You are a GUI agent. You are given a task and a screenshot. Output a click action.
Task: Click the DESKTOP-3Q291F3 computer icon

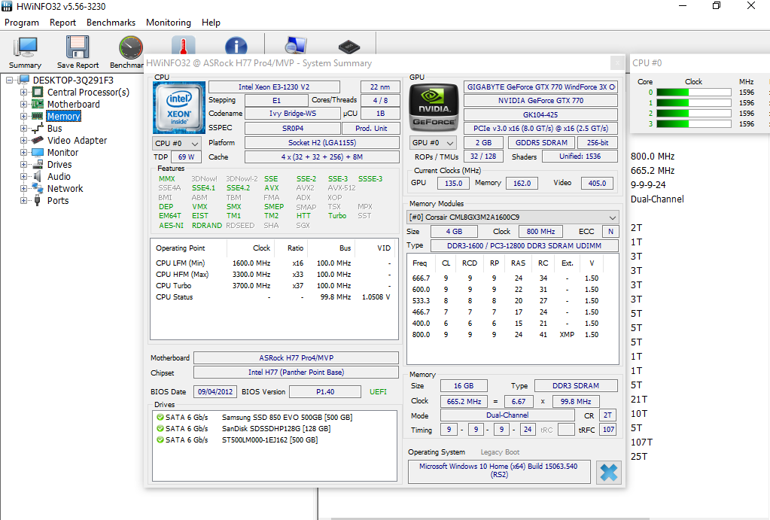point(23,80)
